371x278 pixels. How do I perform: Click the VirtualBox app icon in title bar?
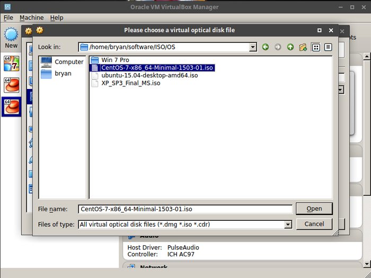click(7, 6)
